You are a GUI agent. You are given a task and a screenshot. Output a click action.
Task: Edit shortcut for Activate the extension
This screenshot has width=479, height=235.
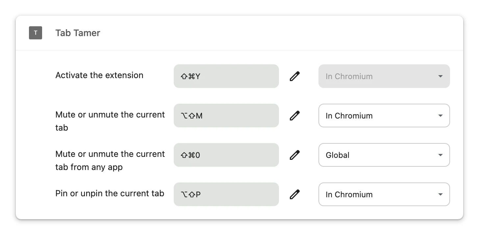click(295, 76)
